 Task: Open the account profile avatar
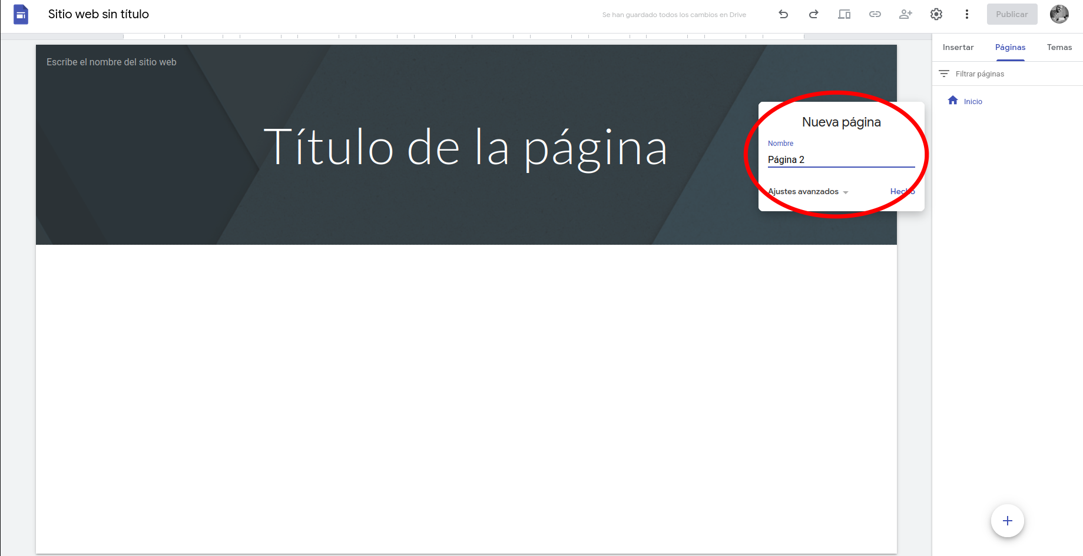pos(1059,14)
